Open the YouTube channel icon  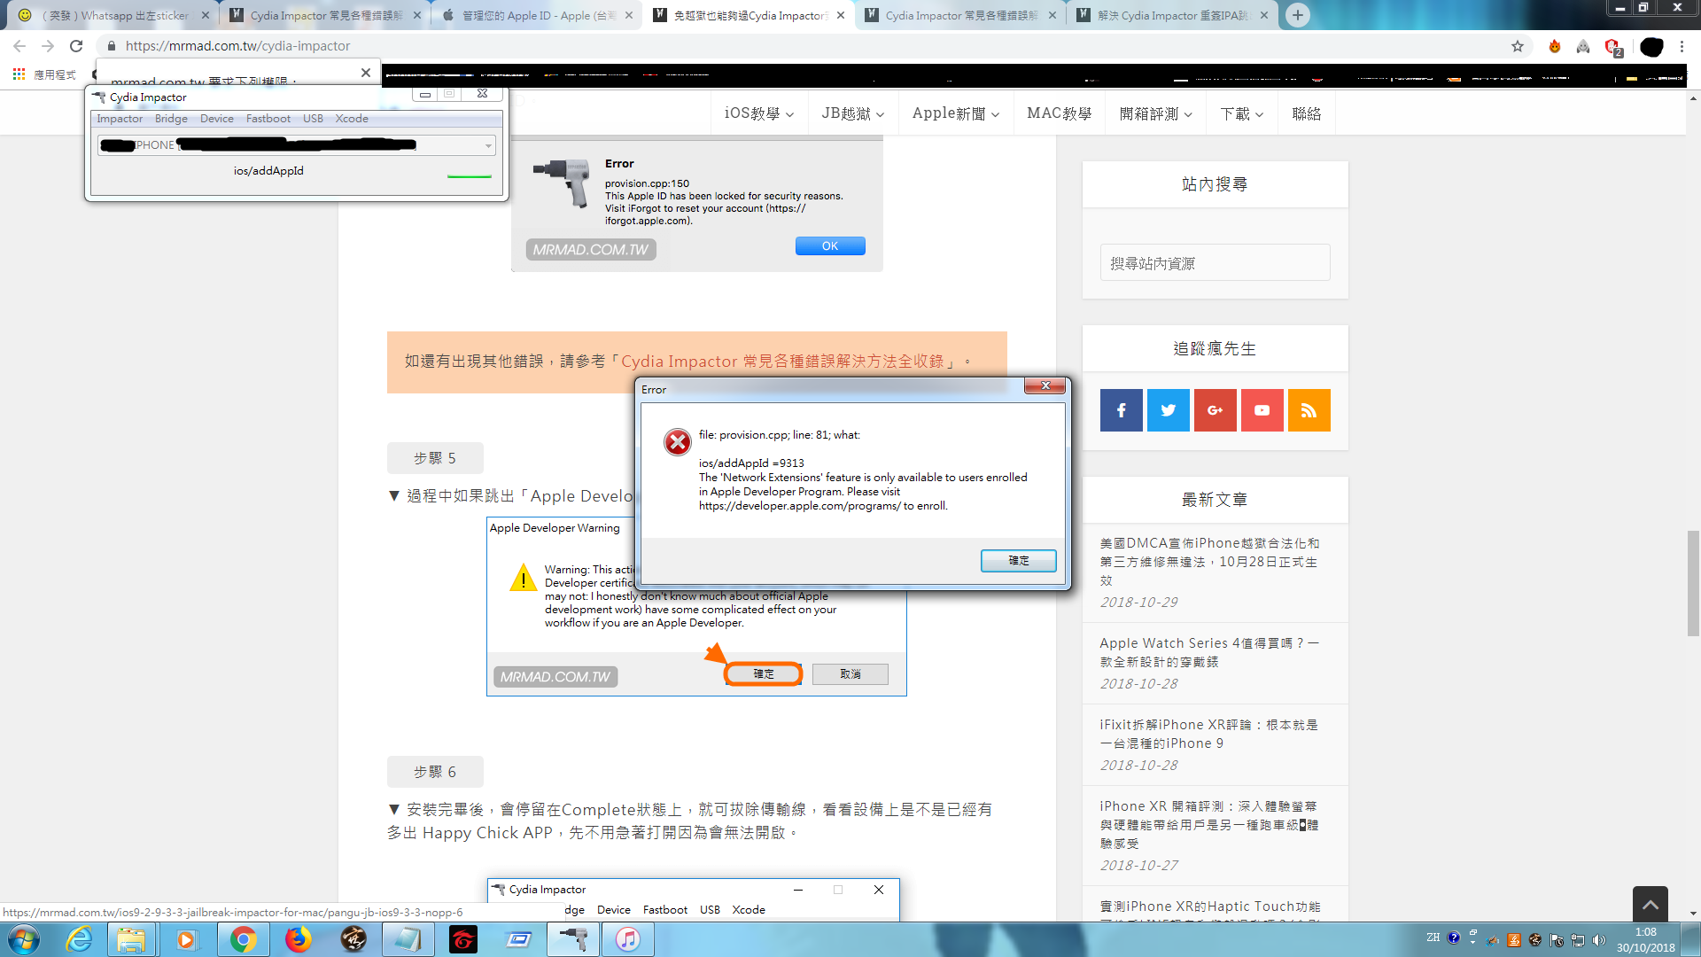[x=1262, y=410]
